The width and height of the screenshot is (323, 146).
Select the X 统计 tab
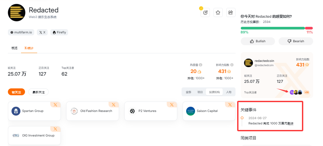tap(29, 48)
